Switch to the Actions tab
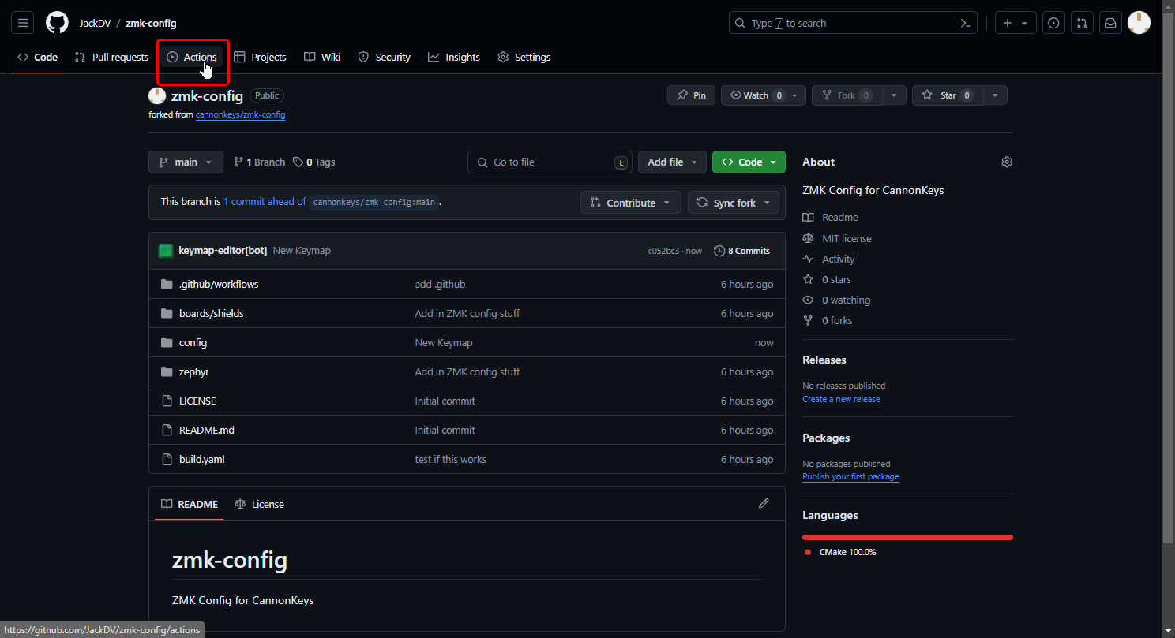The width and height of the screenshot is (1175, 638). [192, 58]
